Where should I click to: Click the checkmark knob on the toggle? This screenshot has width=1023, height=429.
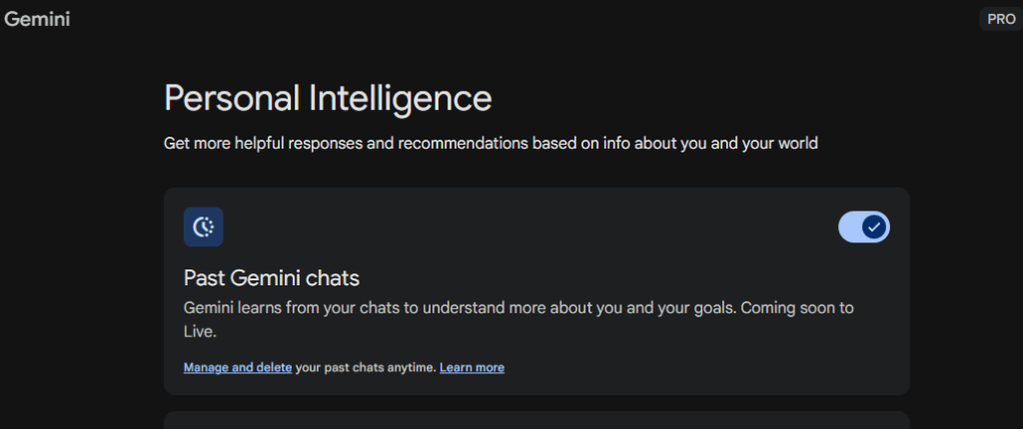pyautogui.click(x=874, y=227)
